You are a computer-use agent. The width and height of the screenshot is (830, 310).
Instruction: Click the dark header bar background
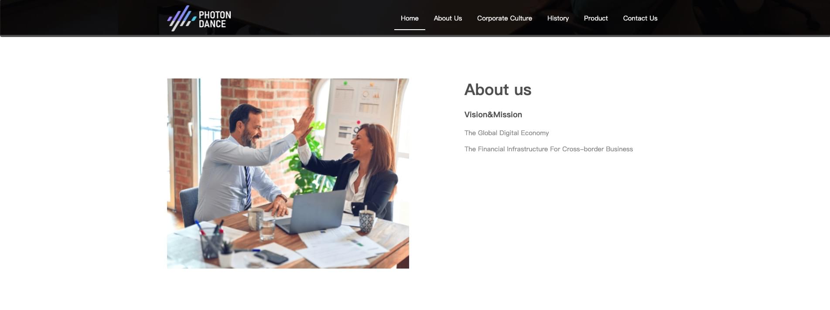[305, 17]
